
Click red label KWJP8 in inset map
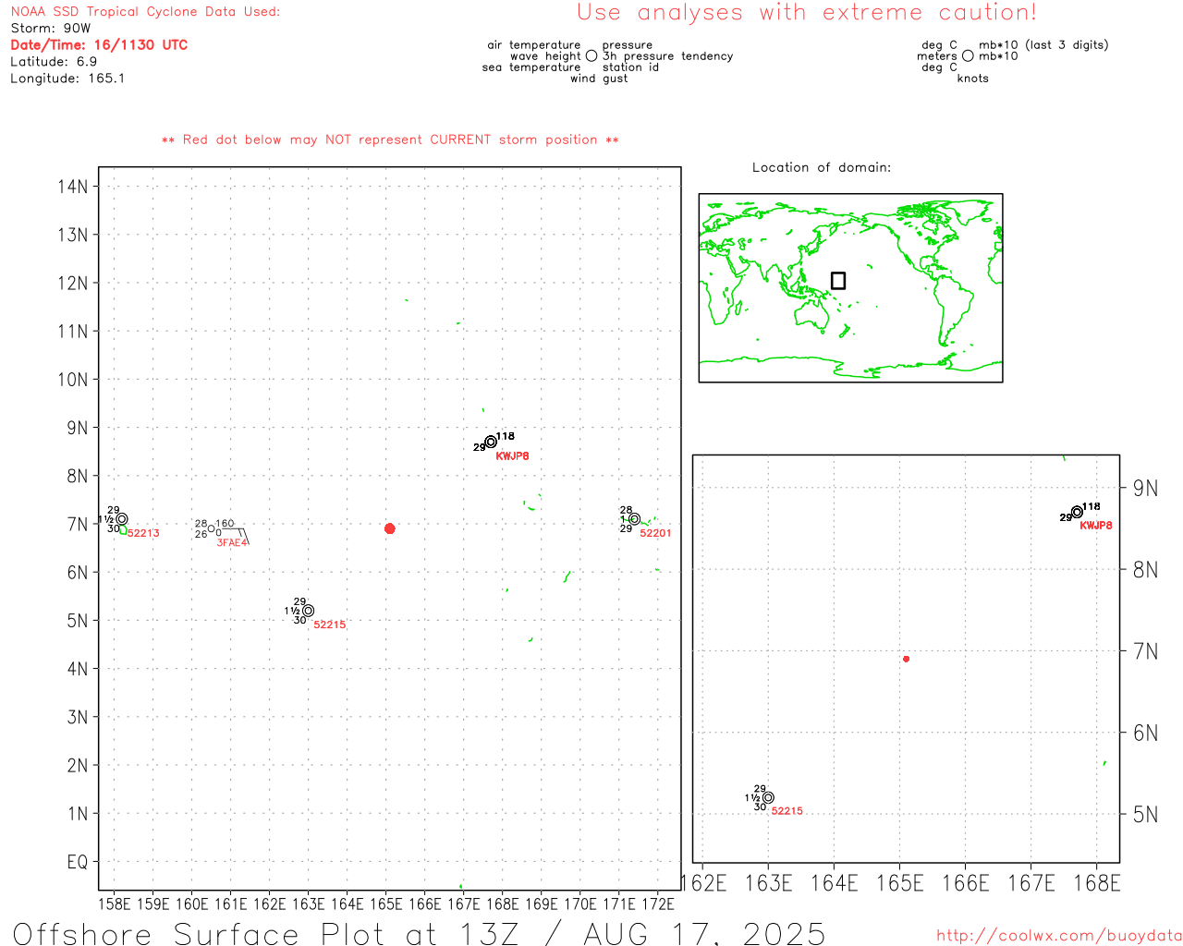tap(1096, 526)
